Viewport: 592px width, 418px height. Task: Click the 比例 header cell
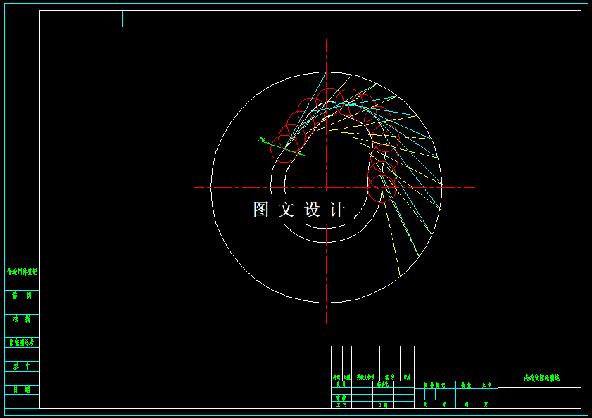(x=487, y=385)
